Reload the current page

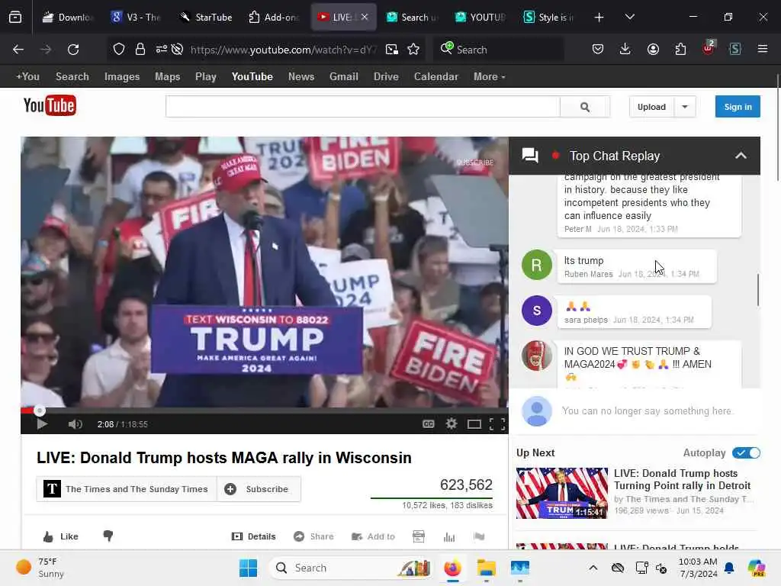click(x=73, y=50)
